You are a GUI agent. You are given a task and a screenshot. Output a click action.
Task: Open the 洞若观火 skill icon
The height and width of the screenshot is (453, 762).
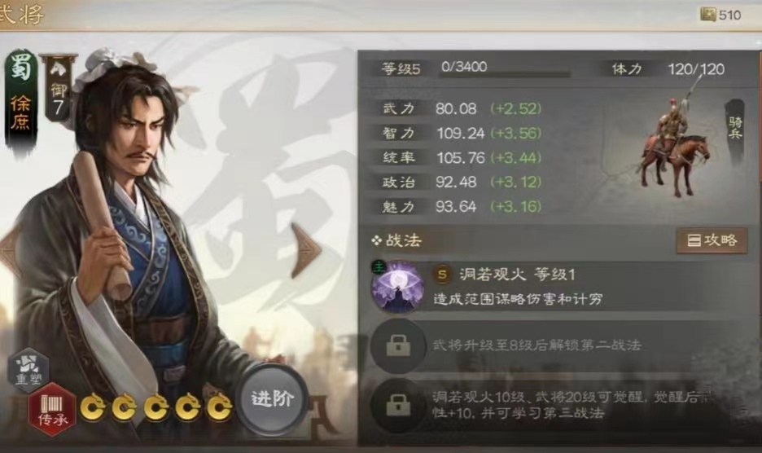(x=396, y=287)
